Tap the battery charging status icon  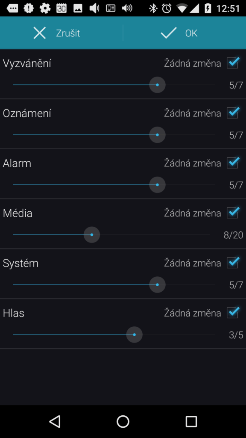click(x=208, y=8)
